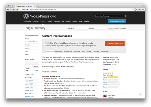
Task: Click the Password input field
Action: coord(100,28)
